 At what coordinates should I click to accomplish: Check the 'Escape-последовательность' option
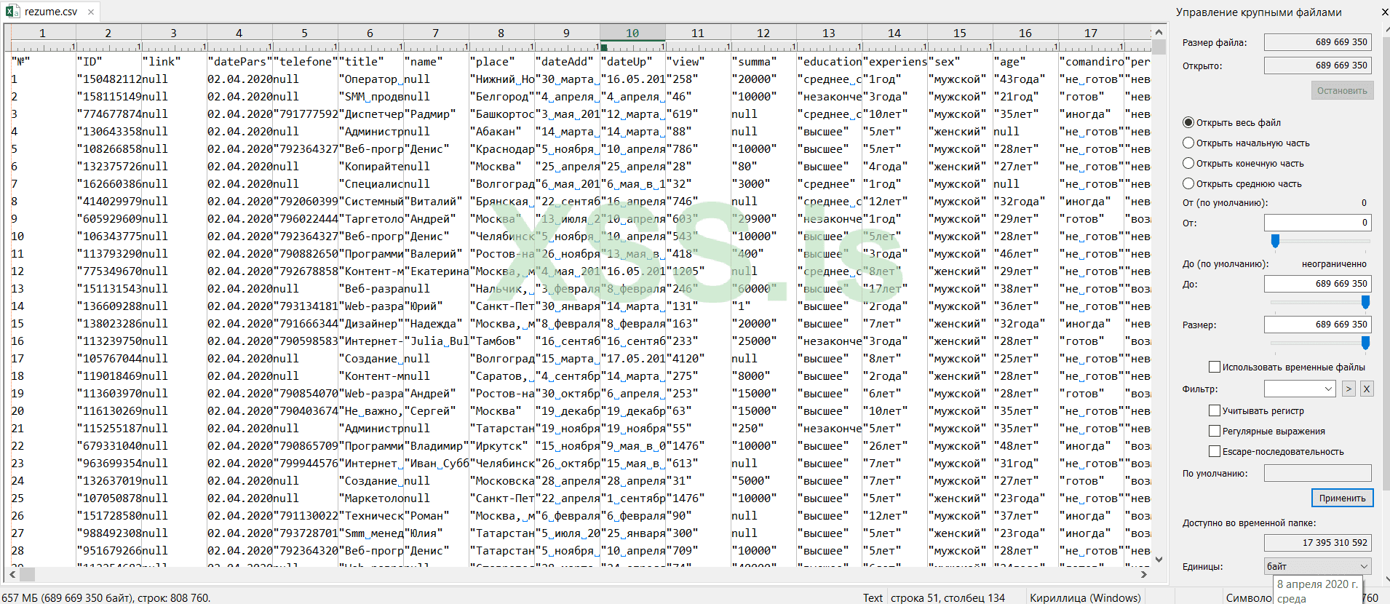(x=1215, y=451)
